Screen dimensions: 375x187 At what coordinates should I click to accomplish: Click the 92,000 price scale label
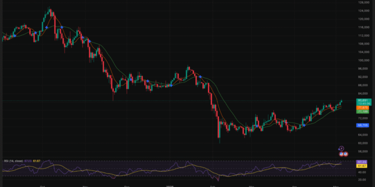(x=363, y=77)
